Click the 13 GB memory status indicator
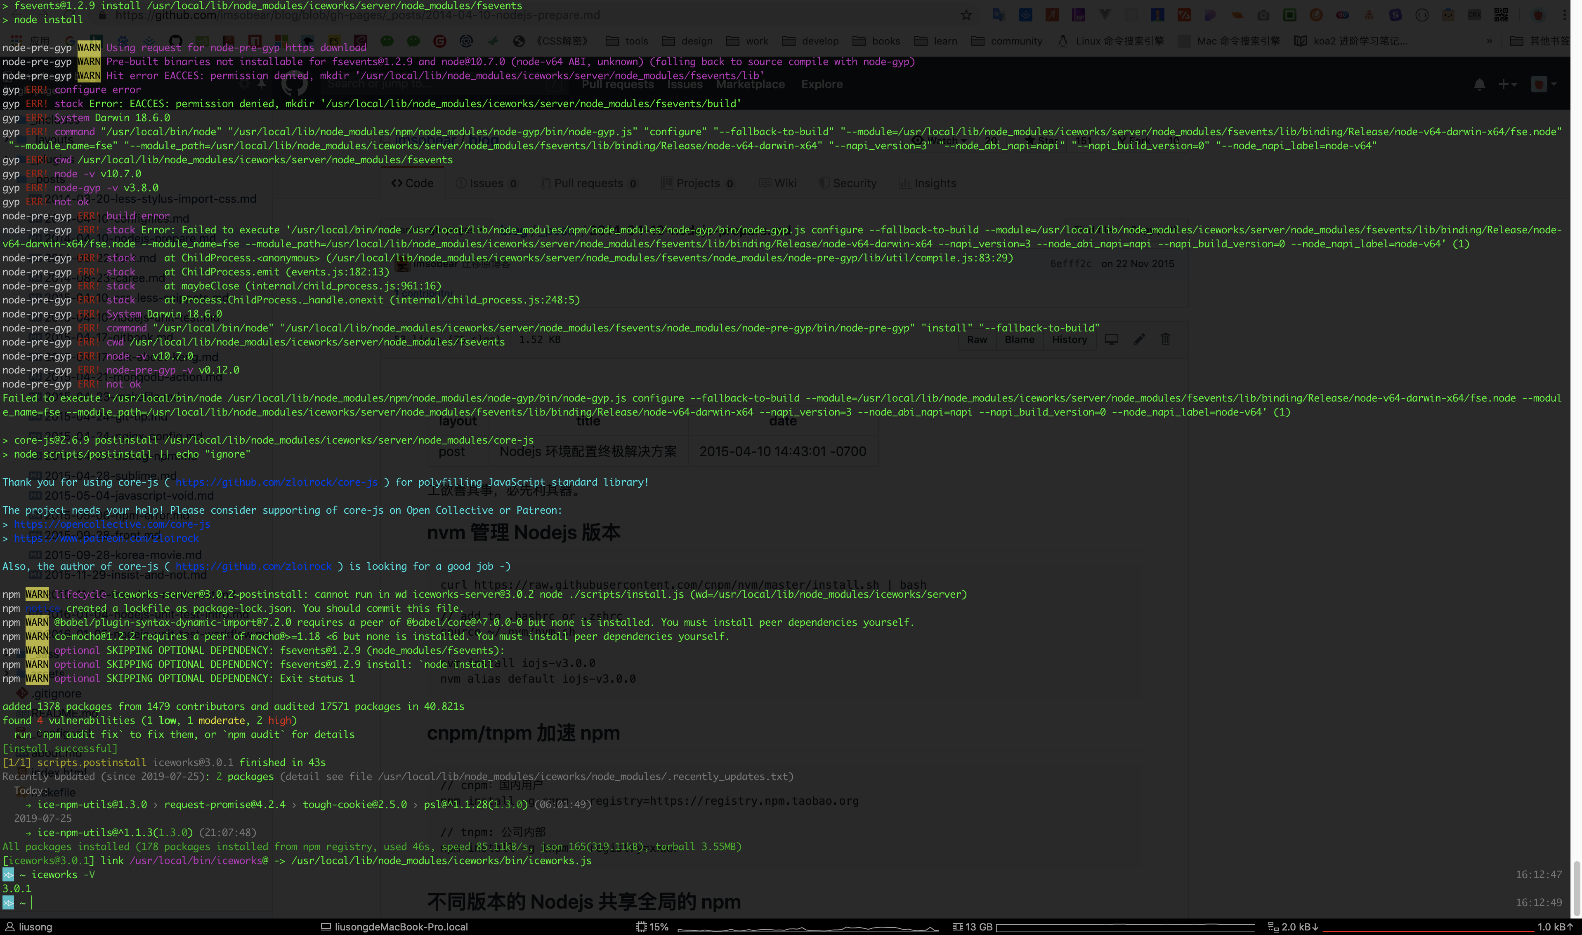This screenshot has height=935, width=1582. (x=973, y=927)
